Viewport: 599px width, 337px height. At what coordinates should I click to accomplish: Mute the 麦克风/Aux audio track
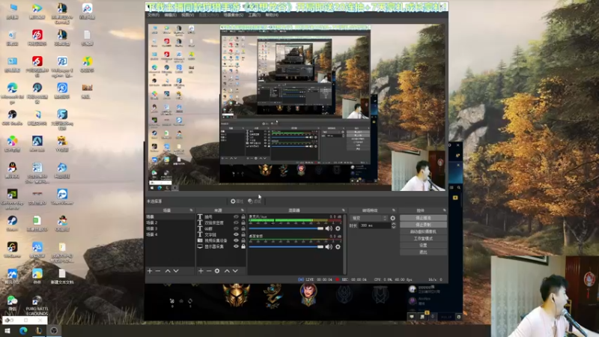point(329,228)
